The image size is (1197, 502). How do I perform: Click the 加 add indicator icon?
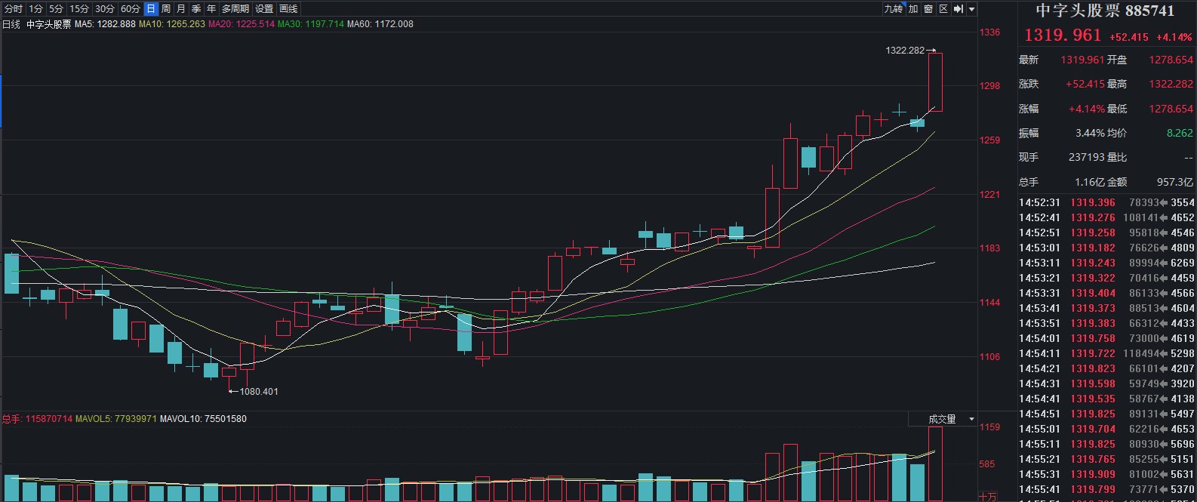pyautogui.click(x=913, y=9)
